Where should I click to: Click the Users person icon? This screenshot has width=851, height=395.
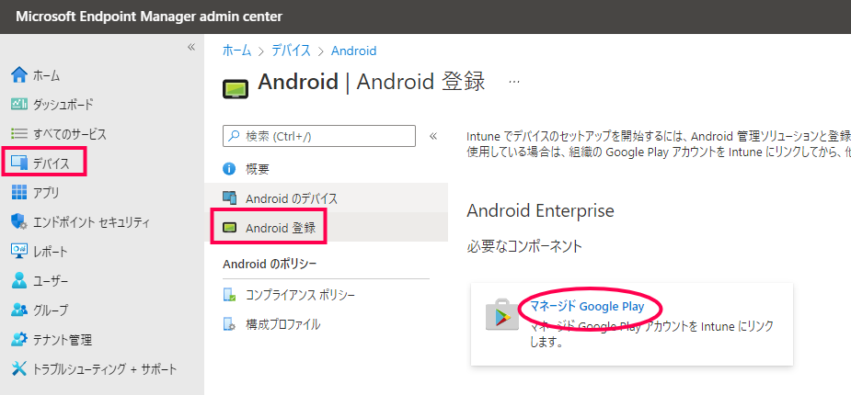(x=19, y=281)
